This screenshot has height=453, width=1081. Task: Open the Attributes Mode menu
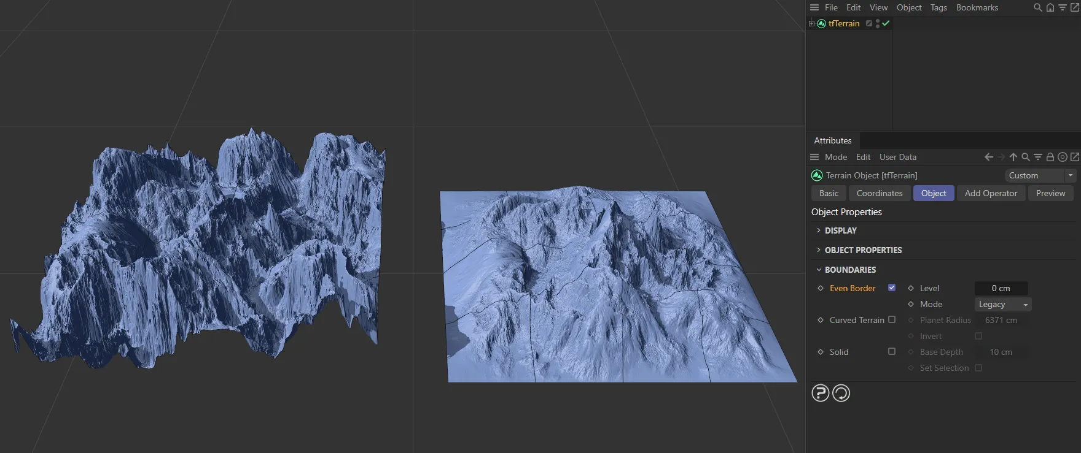[836, 157]
